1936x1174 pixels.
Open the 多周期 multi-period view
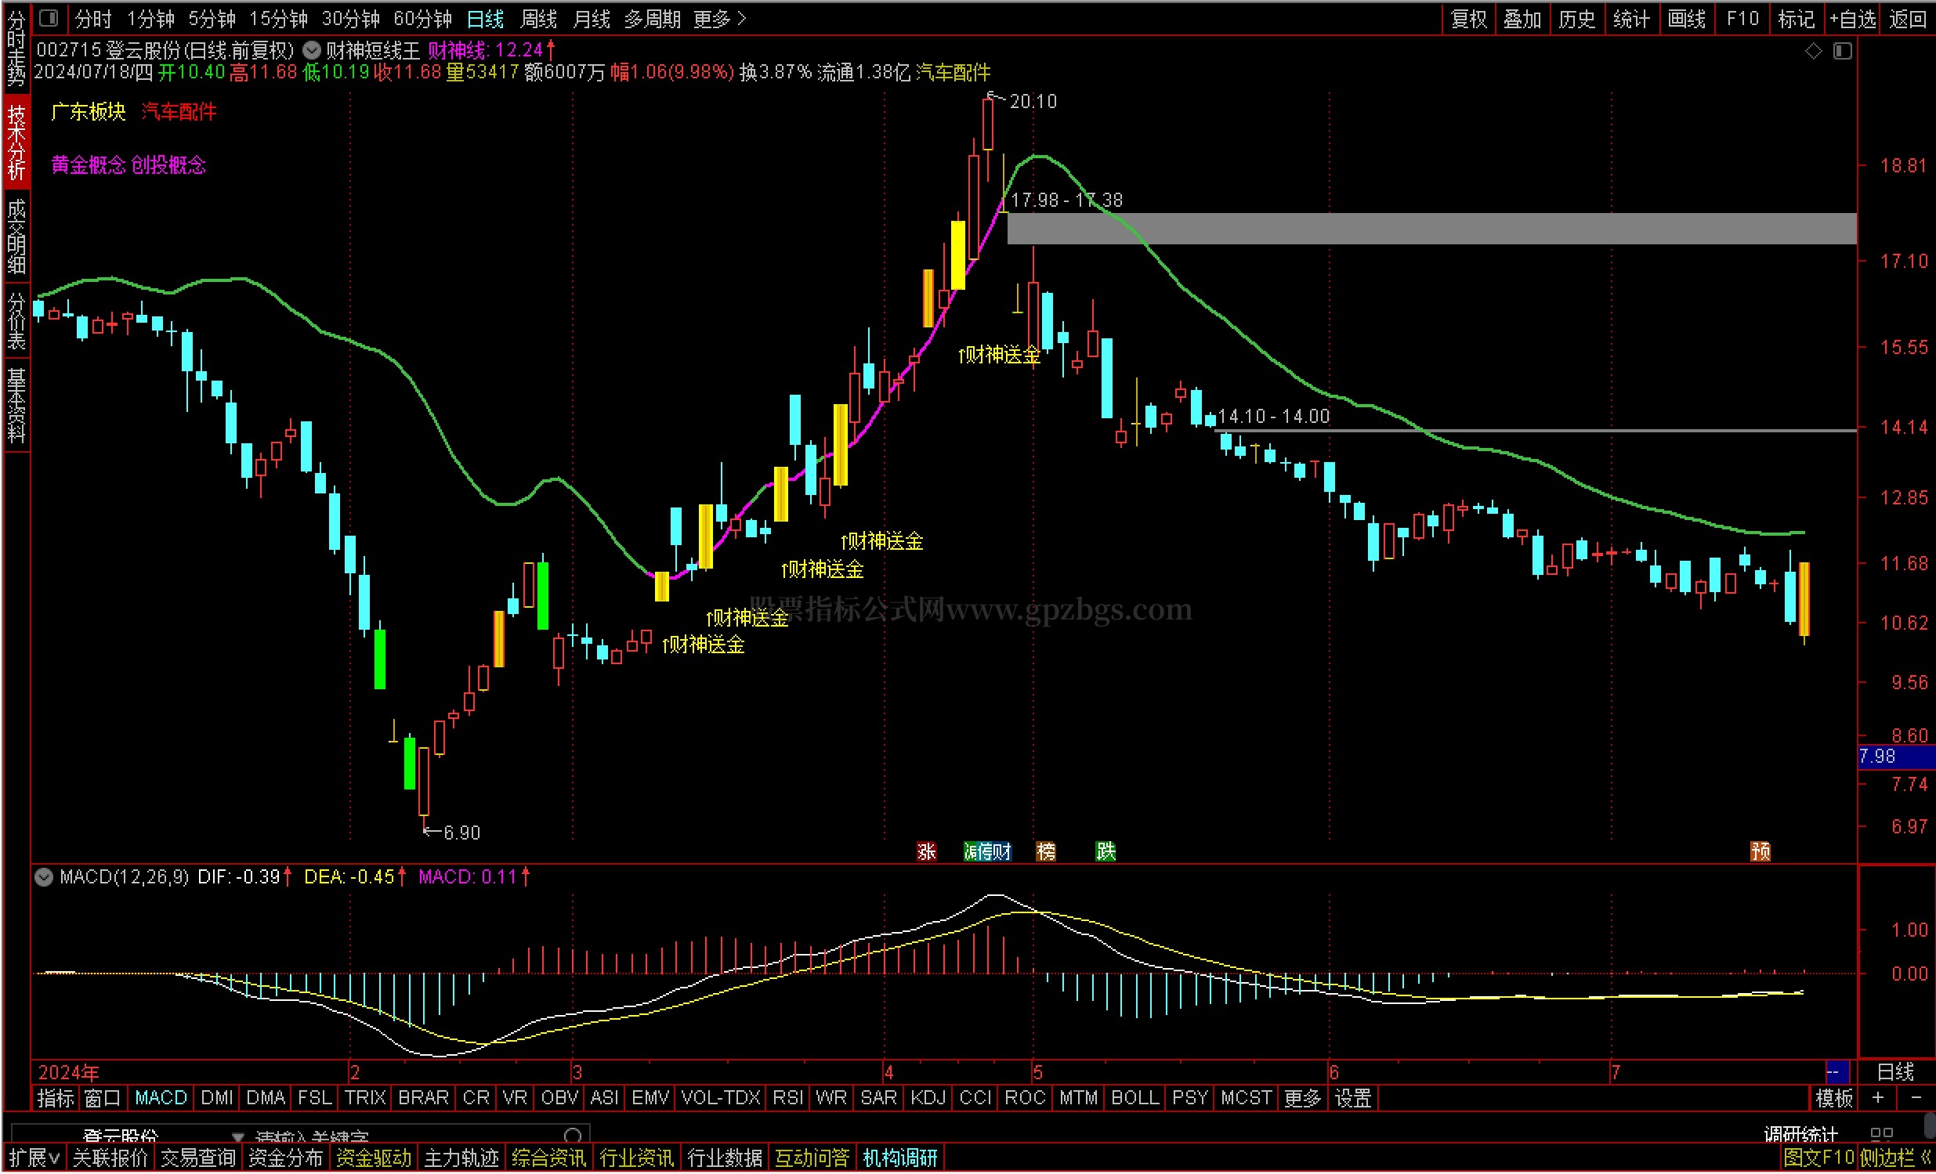click(652, 19)
